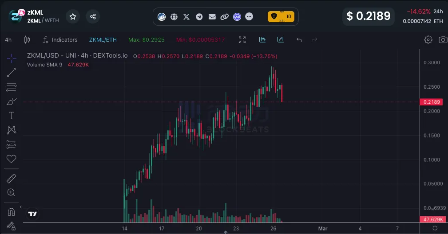The height and width of the screenshot is (234, 448).
Task: Switch price pair via ZKML/ETH
Action: (103, 39)
